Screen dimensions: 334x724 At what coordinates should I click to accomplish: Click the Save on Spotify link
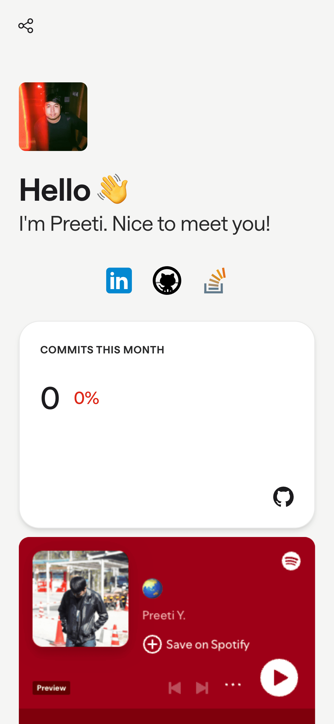(x=208, y=645)
